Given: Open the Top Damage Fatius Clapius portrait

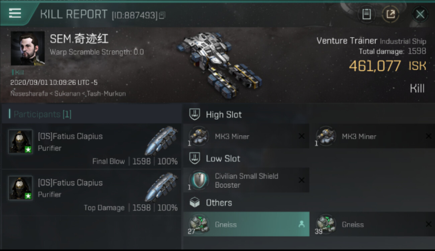Looking at the screenshot, I should coord(21,188).
